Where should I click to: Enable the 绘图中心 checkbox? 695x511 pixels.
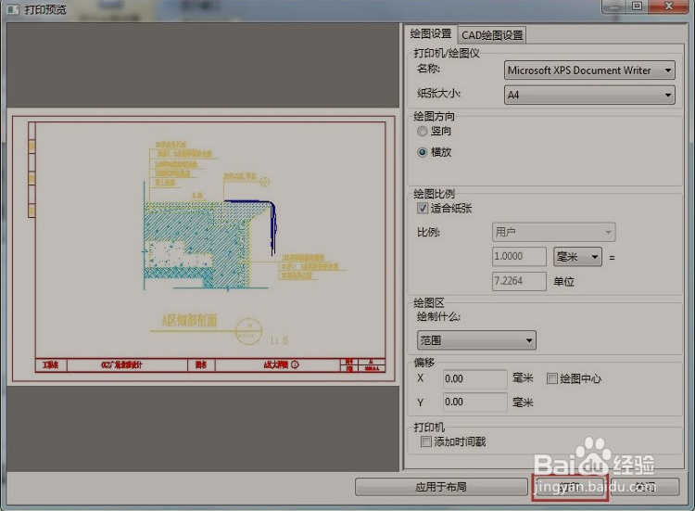click(552, 378)
